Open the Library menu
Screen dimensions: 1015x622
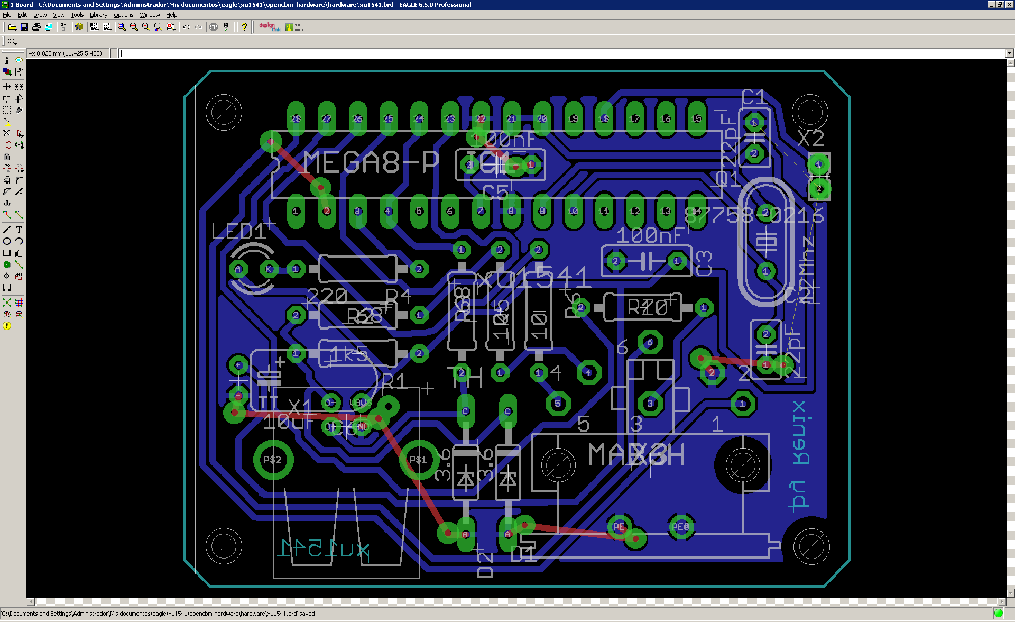click(x=98, y=15)
